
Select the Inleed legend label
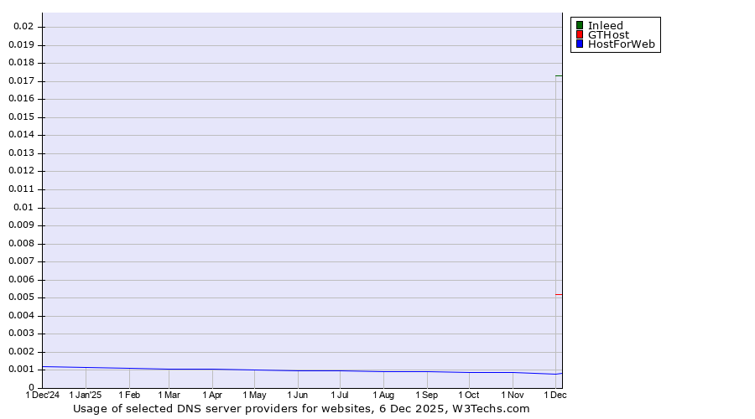coord(605,26)
